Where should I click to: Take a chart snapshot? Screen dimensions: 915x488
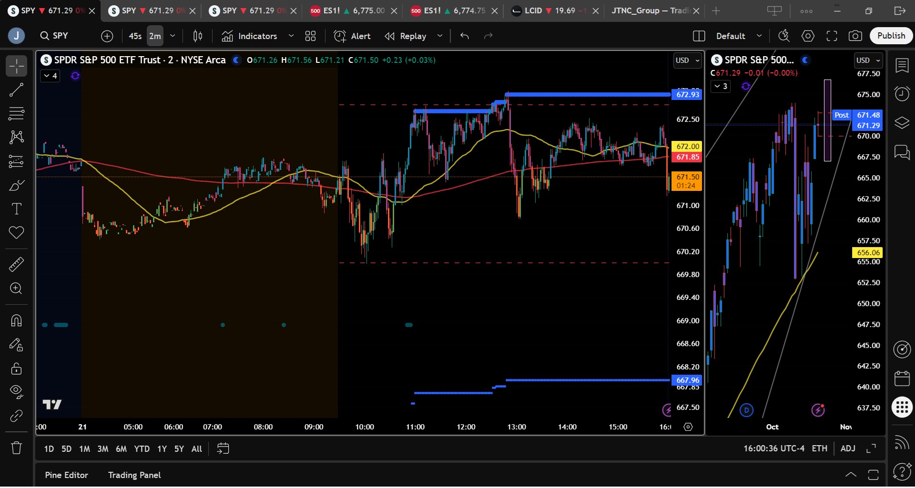click(x=855, y=36)
